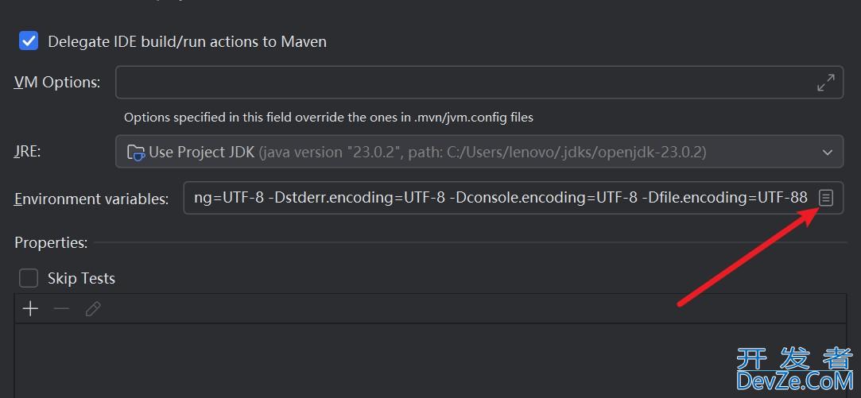861x398 pixels.
Task: Click the JDK folder icon in JRE field
Action: 135,152
